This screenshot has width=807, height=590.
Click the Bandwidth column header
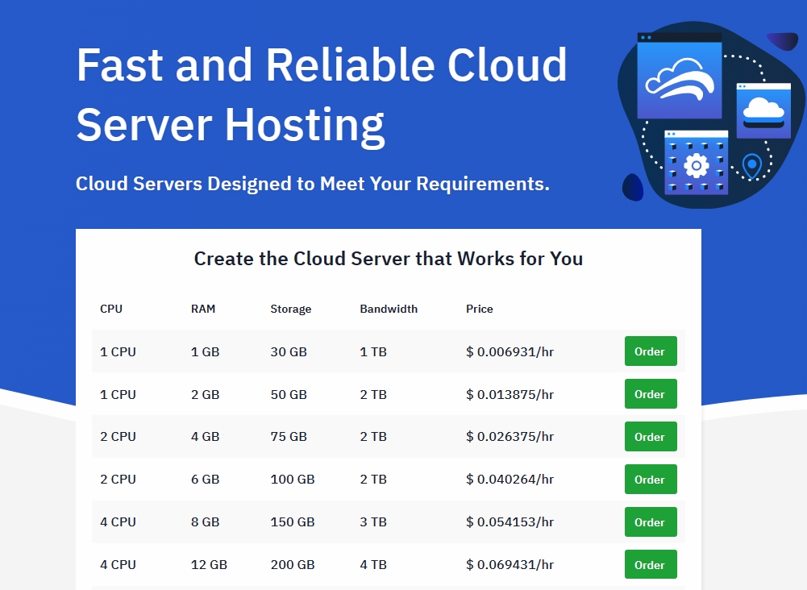[389, 309]
